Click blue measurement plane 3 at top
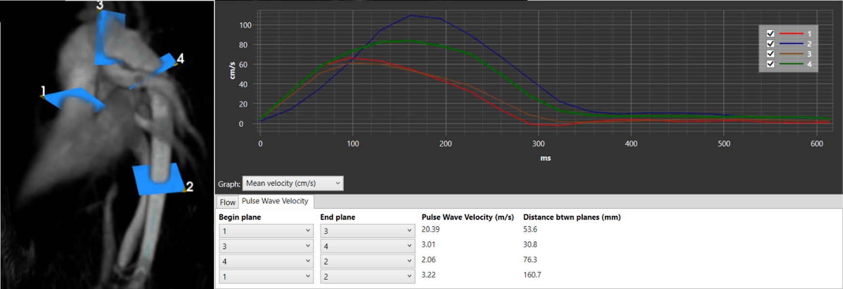The height and width of the screenshot is (289, 843). click(x=110, y=39)
